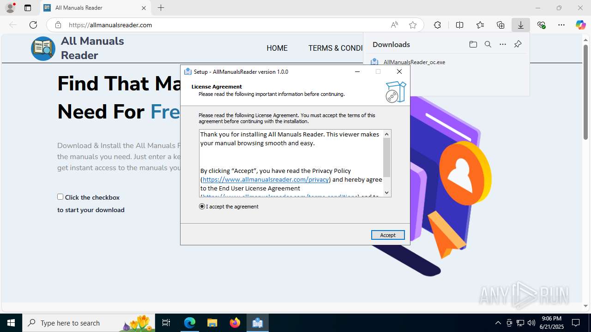Add this page to favorites star
The width and height of the screenshot is (591, 332).
(413, 25)
